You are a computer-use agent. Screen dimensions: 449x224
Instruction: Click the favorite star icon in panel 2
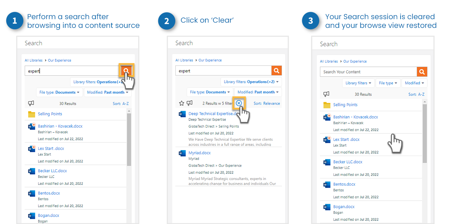181,103
